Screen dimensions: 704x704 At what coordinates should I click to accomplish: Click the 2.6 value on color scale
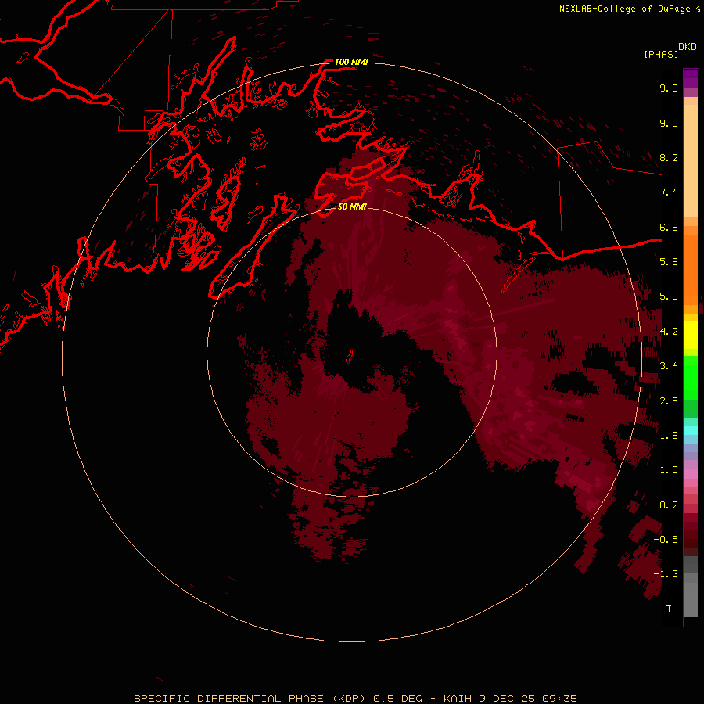(x=669, y=401)
